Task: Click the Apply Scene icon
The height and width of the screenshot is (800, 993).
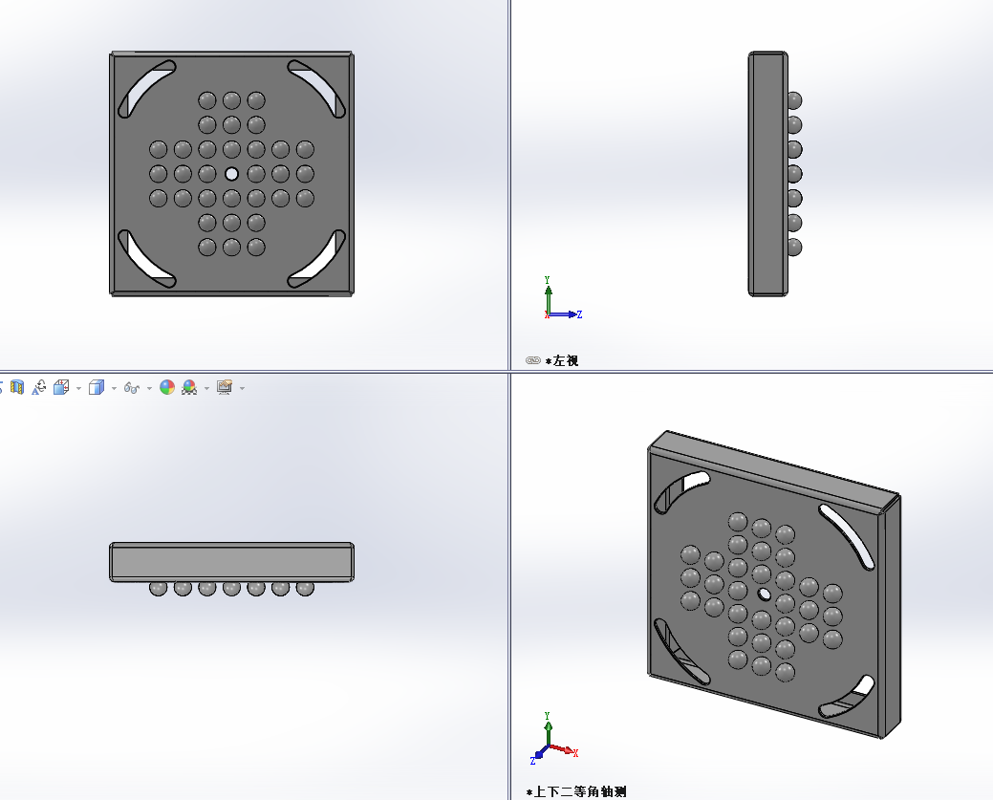Action: [x=189, y=387]
